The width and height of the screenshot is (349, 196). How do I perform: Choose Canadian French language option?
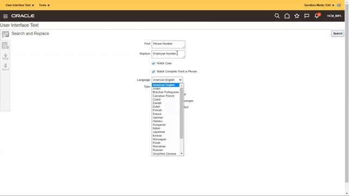166,96
